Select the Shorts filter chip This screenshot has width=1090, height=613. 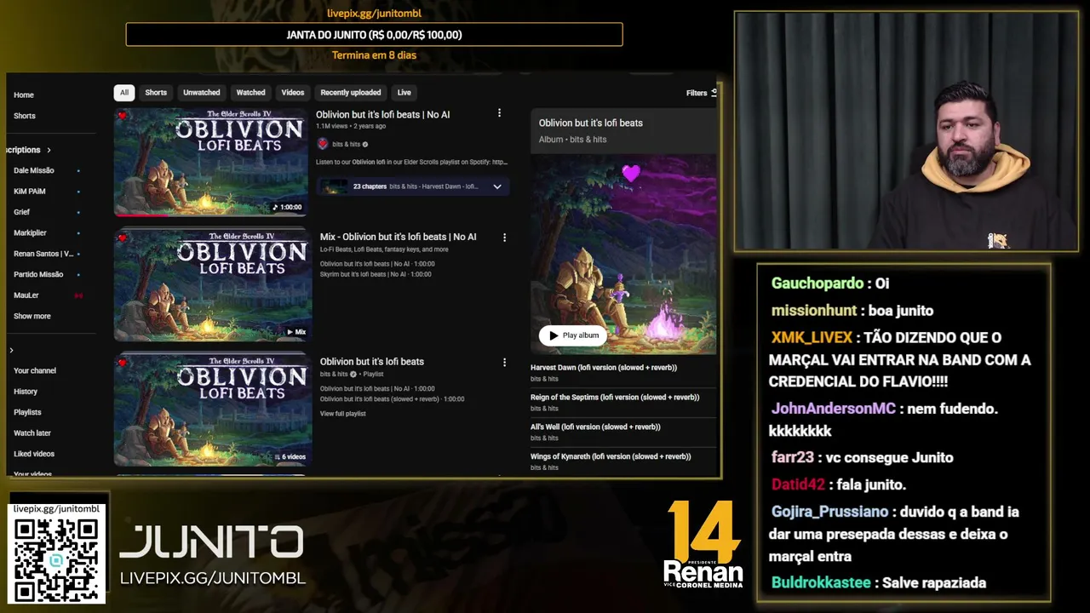click(x=156, y=93)
